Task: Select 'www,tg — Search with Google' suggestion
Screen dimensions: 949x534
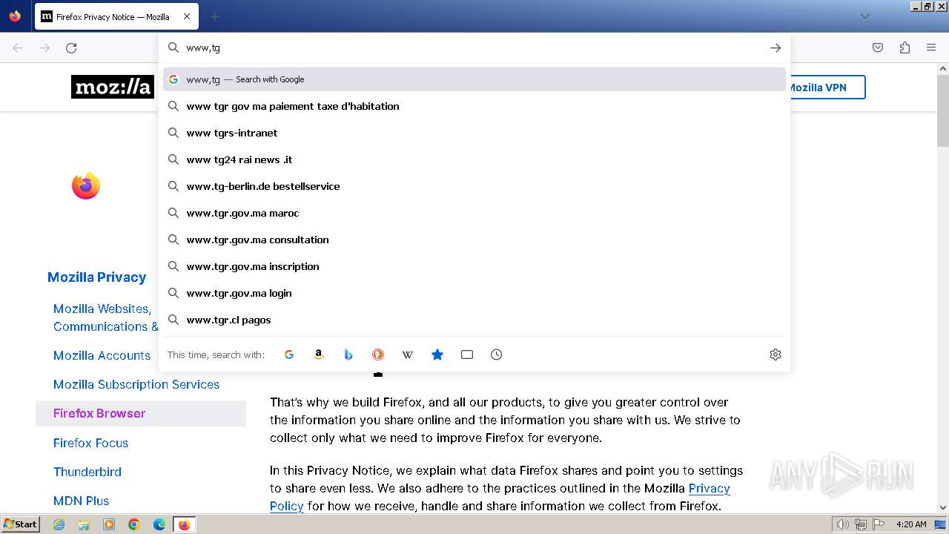Action: (x=474, y=79)
